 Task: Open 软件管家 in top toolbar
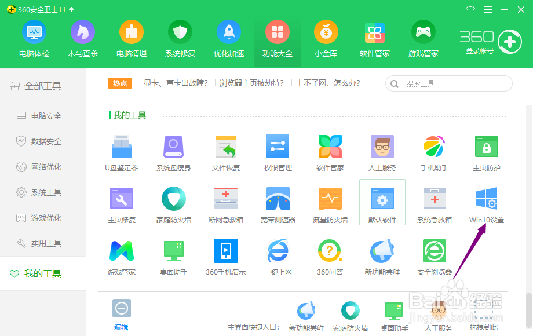click(x=375, y=39)
